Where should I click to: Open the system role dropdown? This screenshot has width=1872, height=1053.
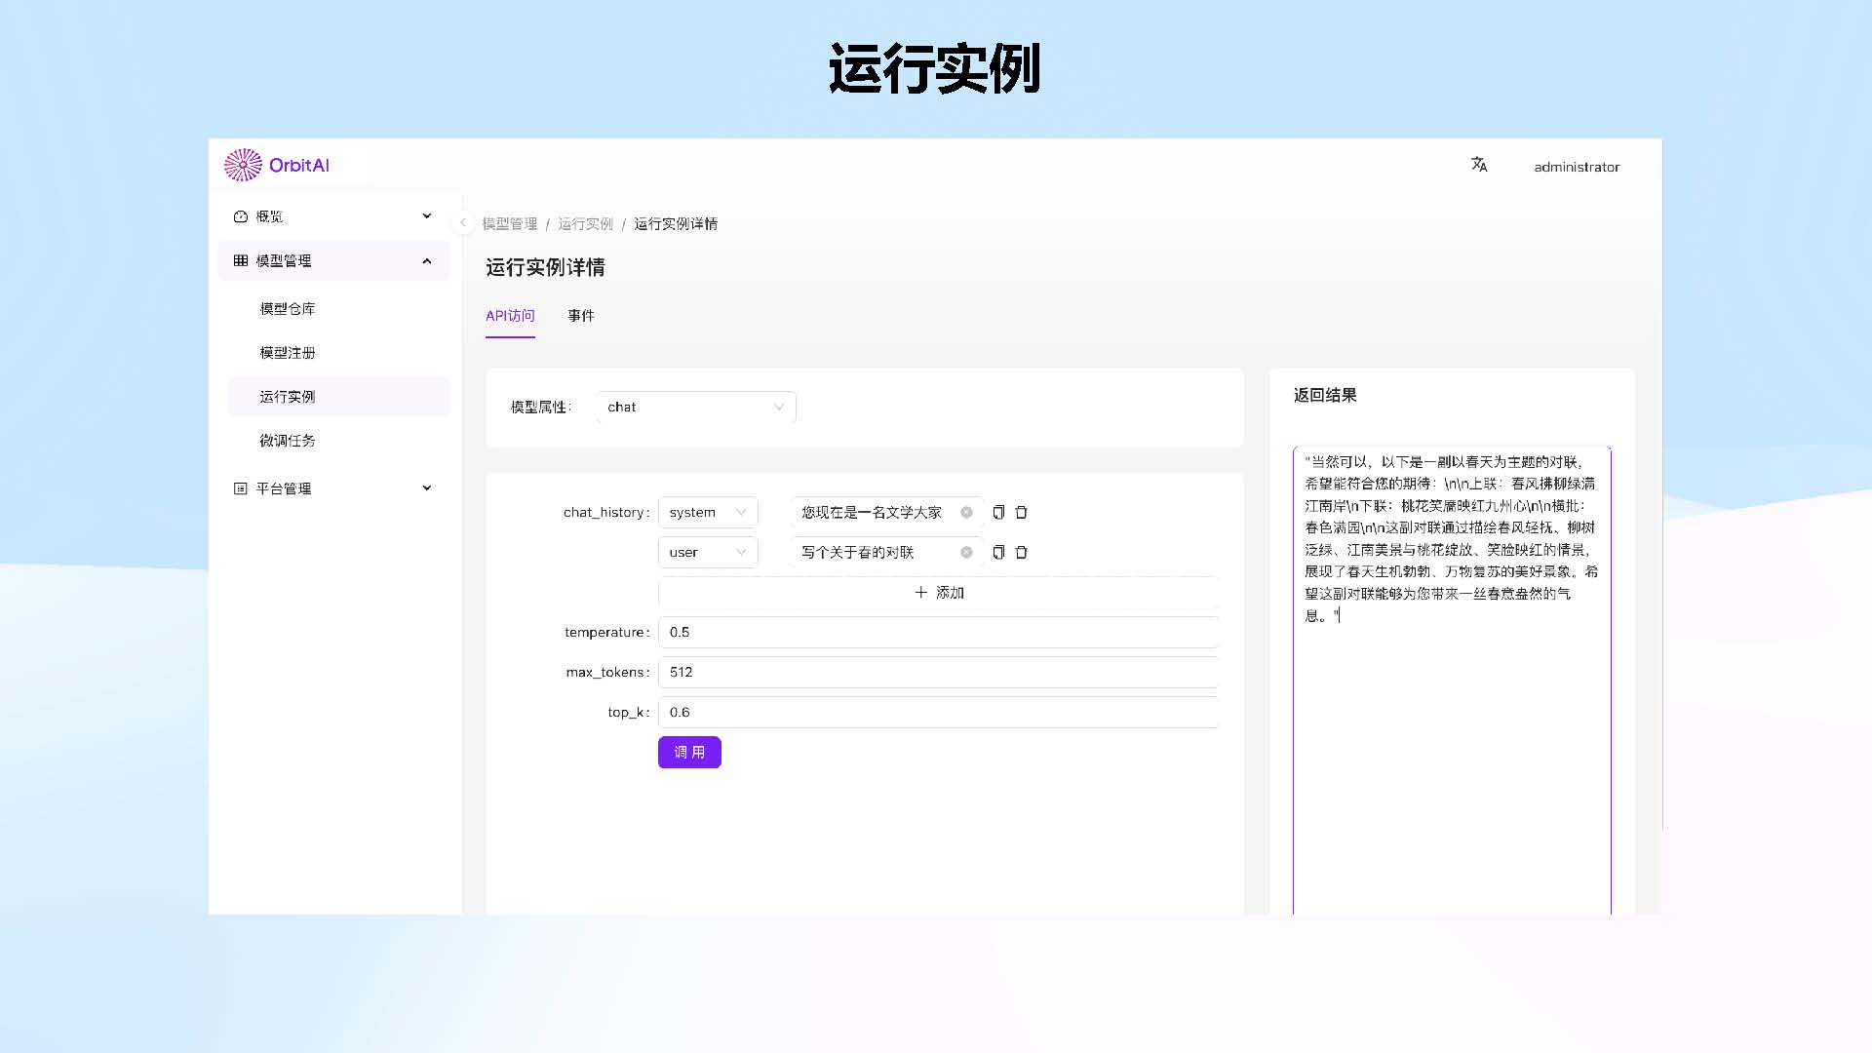[708, 513]
